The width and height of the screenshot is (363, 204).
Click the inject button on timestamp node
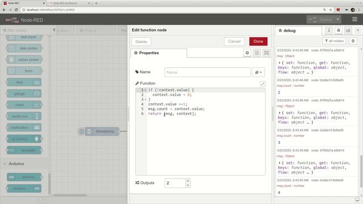tap(82, 131)
